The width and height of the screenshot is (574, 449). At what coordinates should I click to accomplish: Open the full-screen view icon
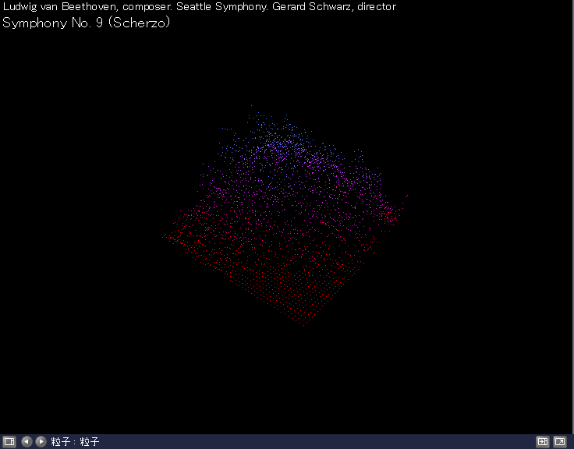560,442
